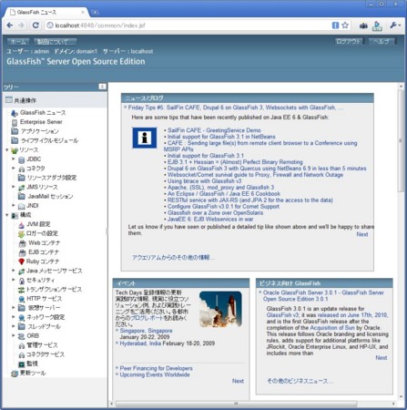Expand the 仮想サーバー tree node

(x=14, y=307)
